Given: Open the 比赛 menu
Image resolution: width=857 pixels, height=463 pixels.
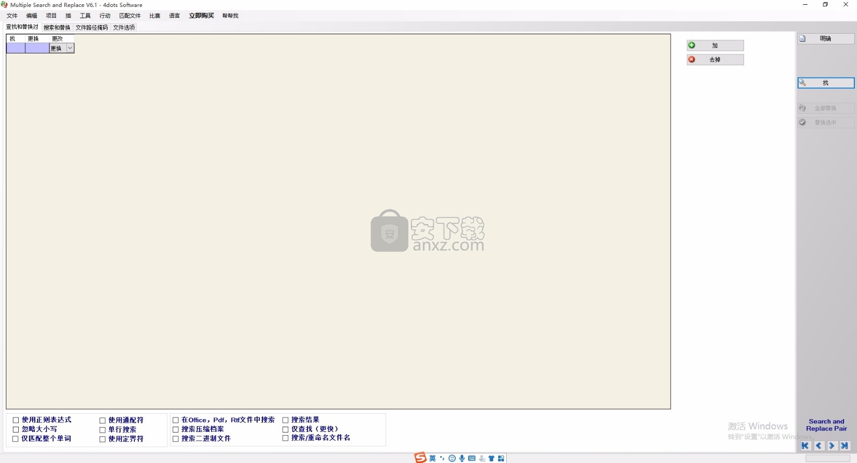Looking at the screenshot, I should pos(155,16).
